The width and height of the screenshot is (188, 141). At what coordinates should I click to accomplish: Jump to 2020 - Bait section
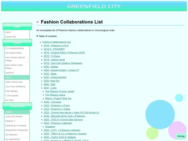click(49, 84)
